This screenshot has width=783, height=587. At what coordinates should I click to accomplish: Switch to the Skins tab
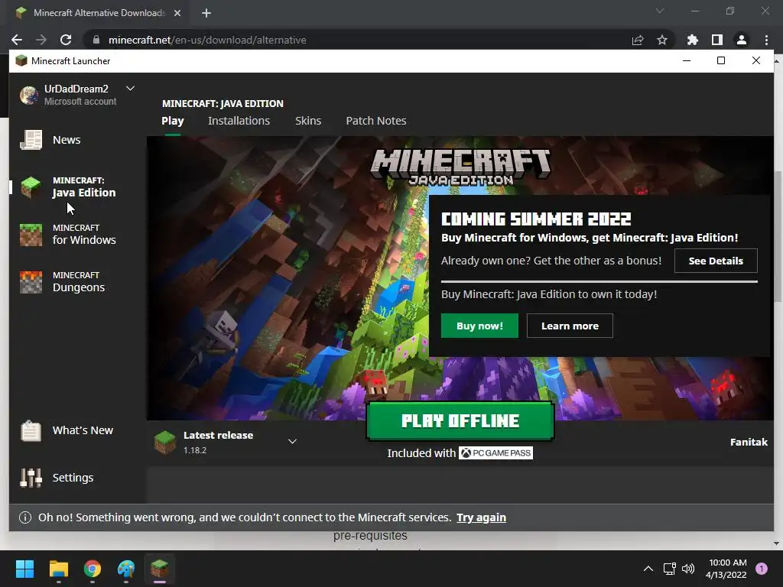click(x=308, y=121)
